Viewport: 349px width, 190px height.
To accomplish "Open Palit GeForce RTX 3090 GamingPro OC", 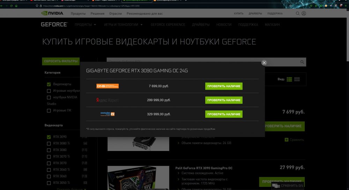I will pyautogui.click(x=204, y=168).
